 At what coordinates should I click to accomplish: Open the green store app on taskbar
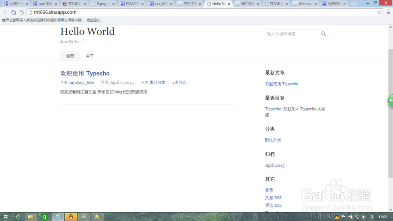(x=44, y=217)
